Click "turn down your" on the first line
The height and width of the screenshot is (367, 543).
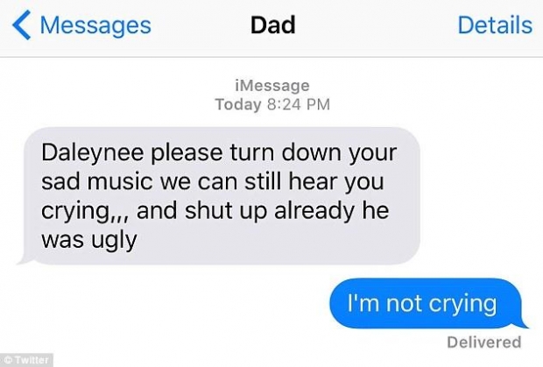click(314, 152)
